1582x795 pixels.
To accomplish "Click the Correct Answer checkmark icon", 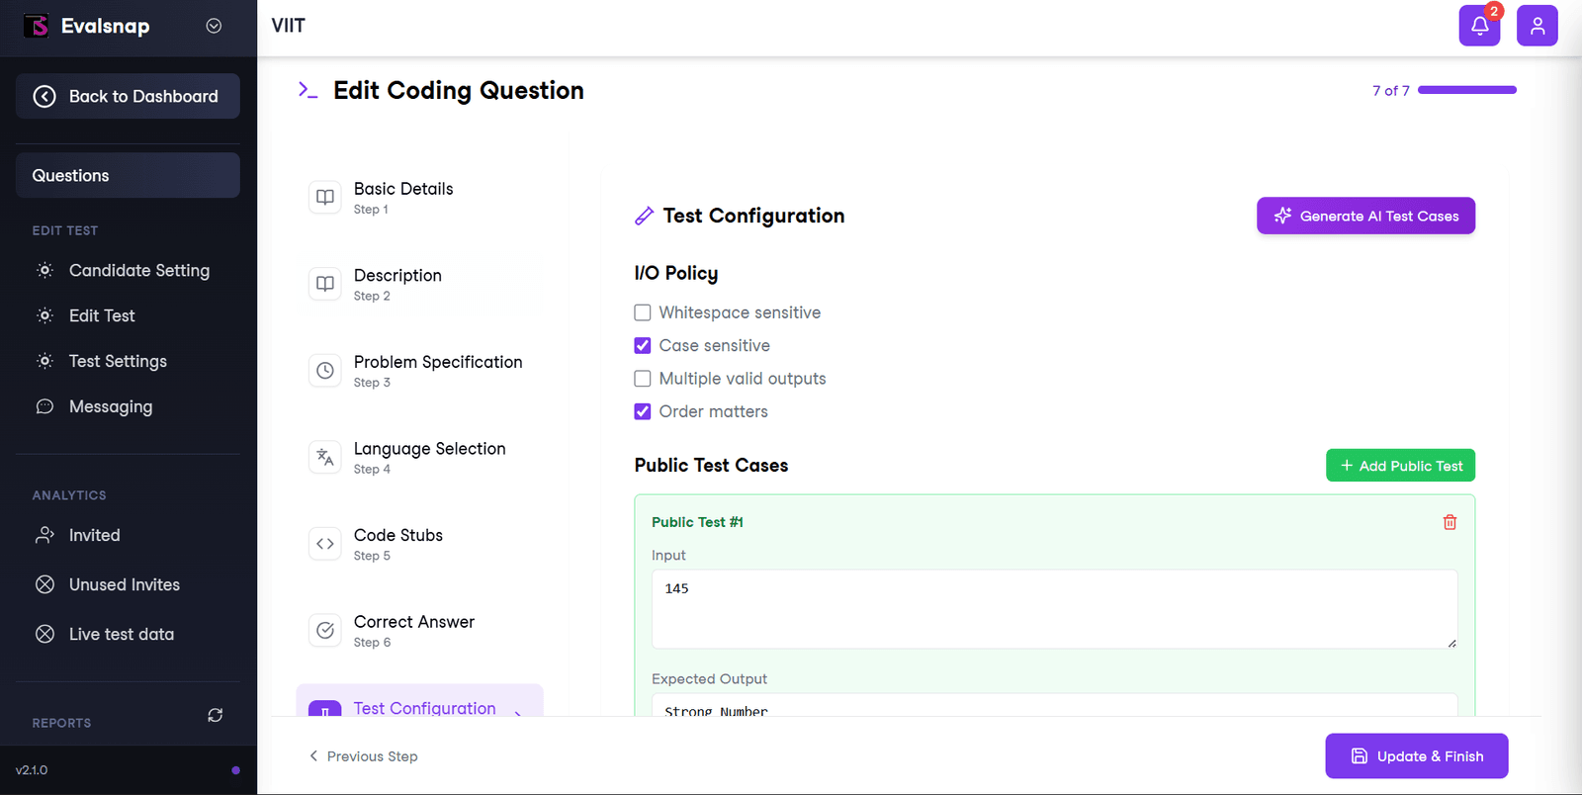I will (325, 630).
